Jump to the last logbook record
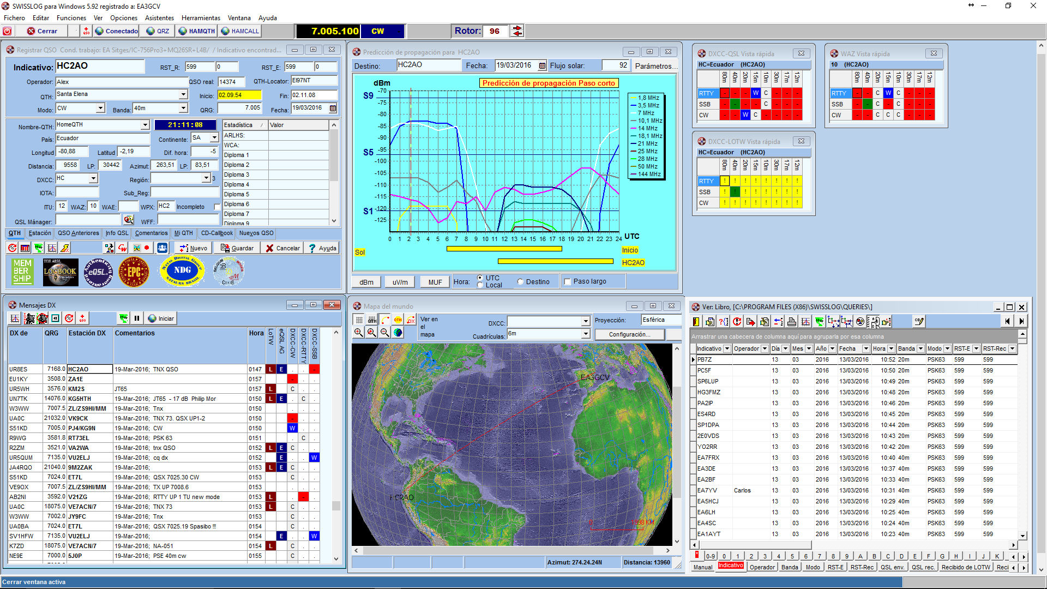 point(1021,322)
